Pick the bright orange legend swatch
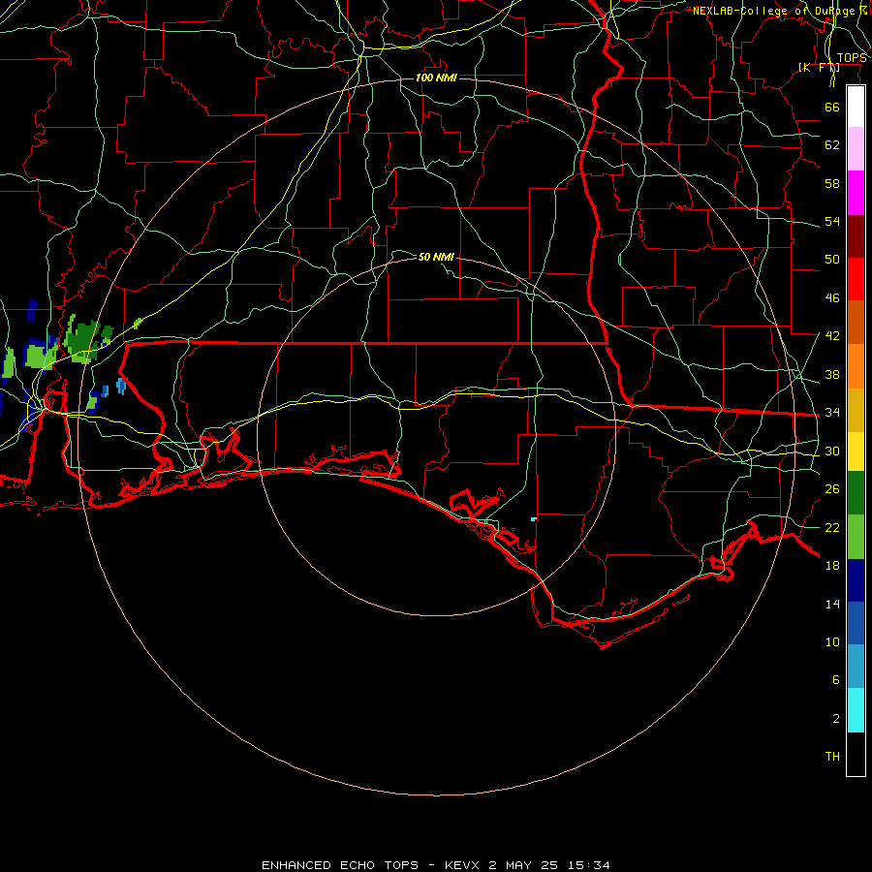 tap(856, 366)
